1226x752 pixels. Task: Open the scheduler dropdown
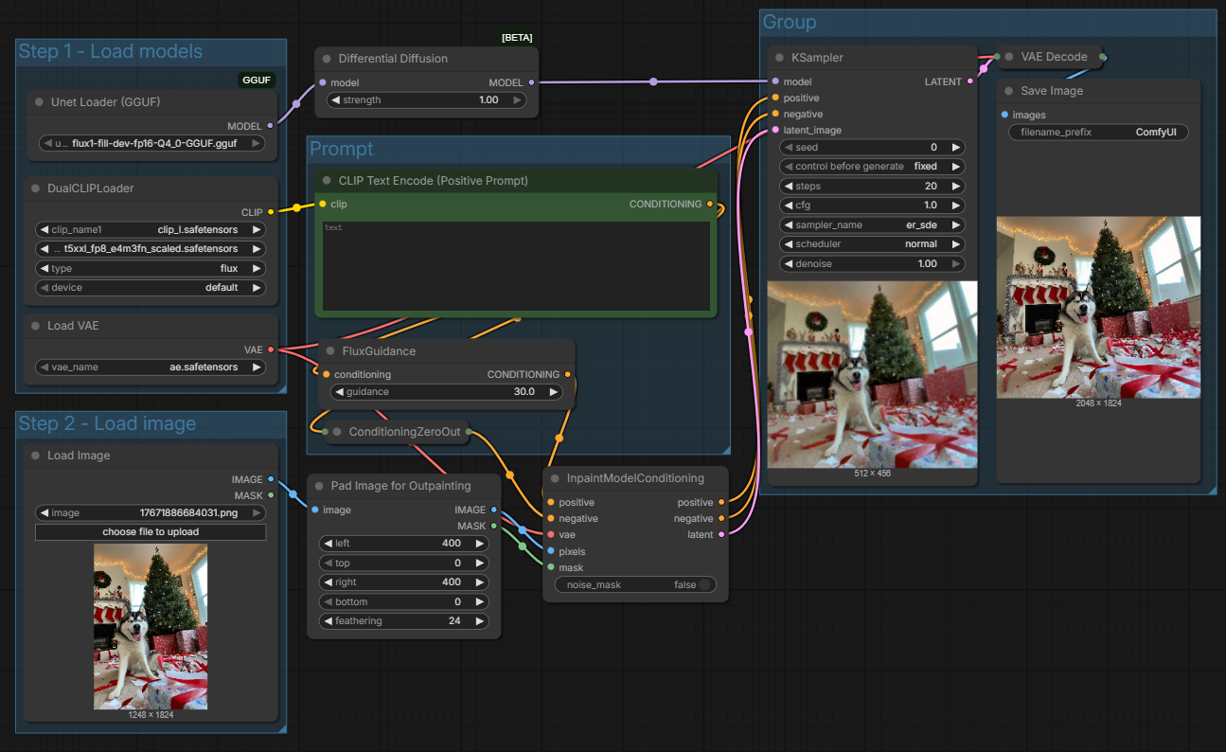pyautogui.click(x=872, y=244)
